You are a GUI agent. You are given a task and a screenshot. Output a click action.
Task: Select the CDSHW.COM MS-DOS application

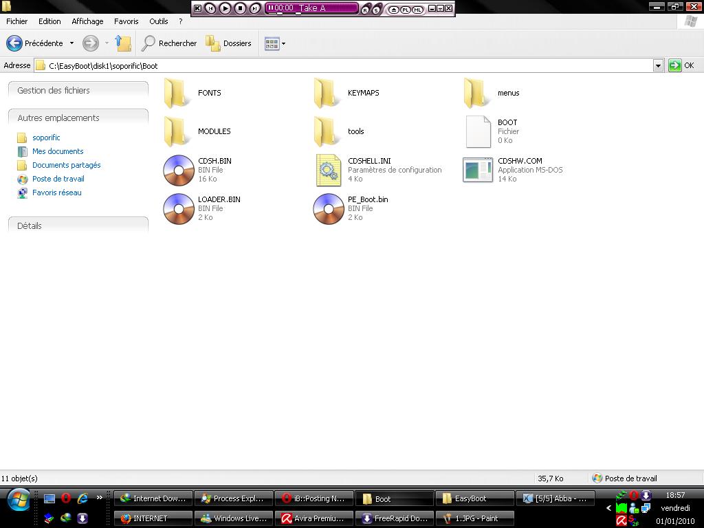(x=513, y=170)
